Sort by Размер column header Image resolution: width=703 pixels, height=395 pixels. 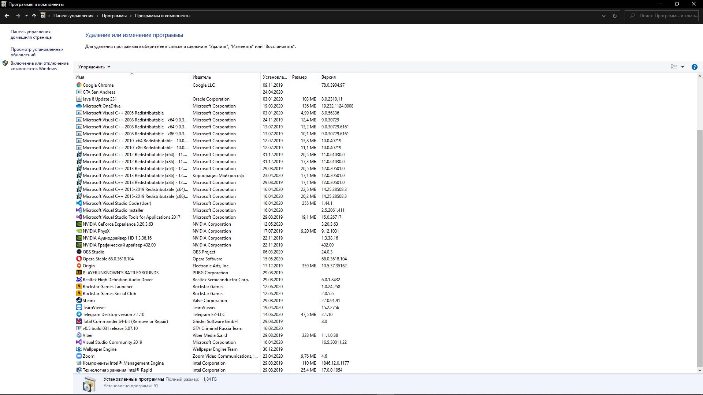304,77
